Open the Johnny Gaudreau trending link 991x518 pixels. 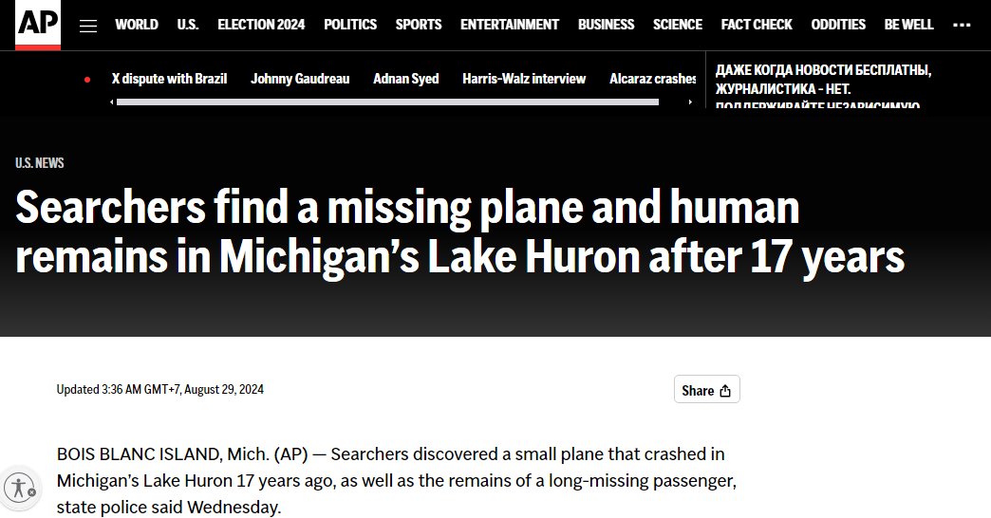300,79
